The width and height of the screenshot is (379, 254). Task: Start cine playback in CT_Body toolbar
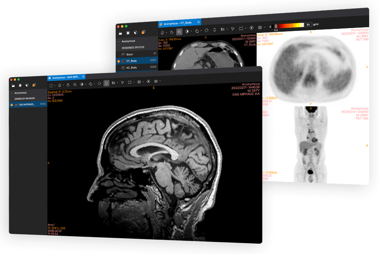(x=252, y=28)
